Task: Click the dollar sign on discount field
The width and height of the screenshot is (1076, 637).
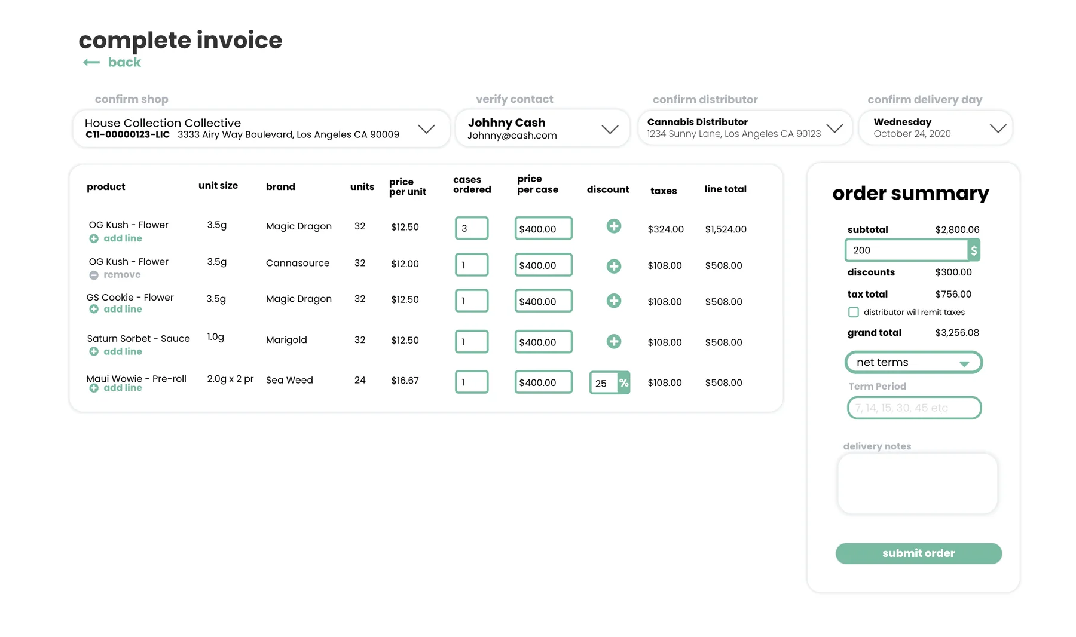Action: [x=974, y=250]
